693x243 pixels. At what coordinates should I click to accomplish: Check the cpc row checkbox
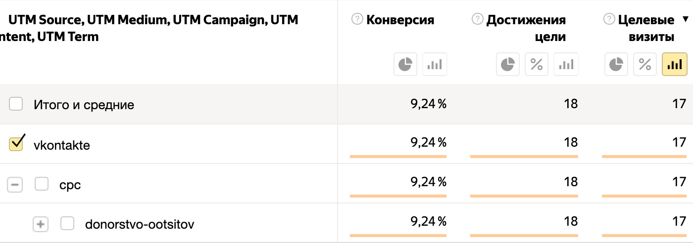tap(42, 184)
